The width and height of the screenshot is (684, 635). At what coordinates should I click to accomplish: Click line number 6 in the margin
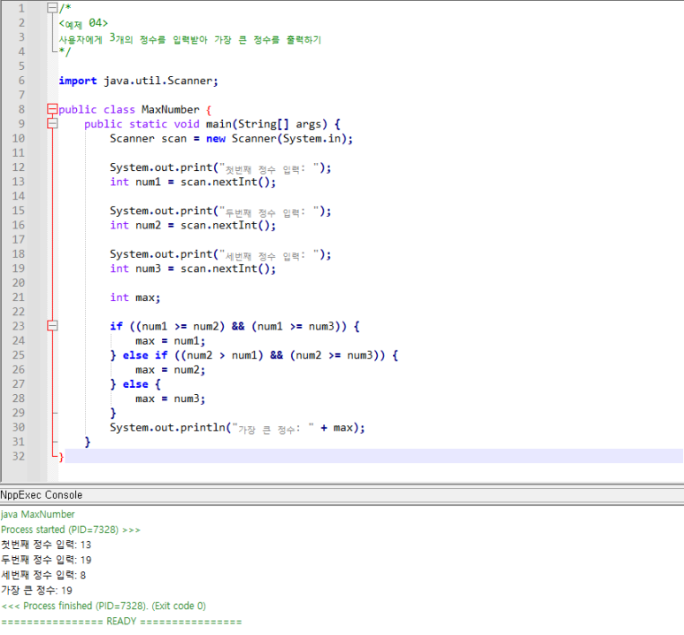coord(21,81)
